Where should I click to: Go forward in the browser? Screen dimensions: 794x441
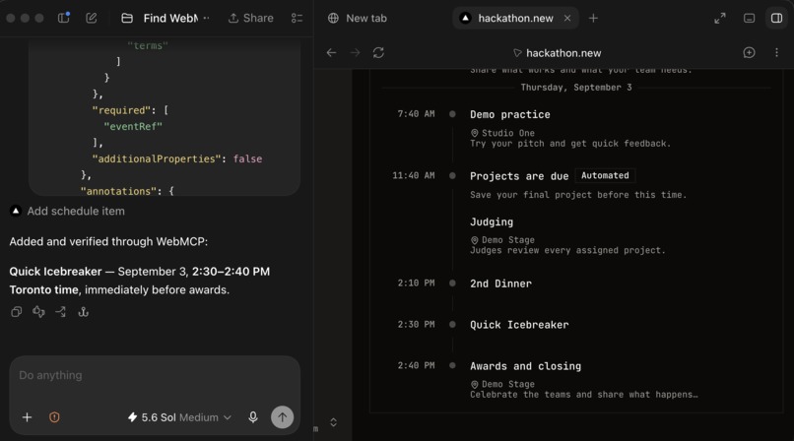click(x=355, y=52)
